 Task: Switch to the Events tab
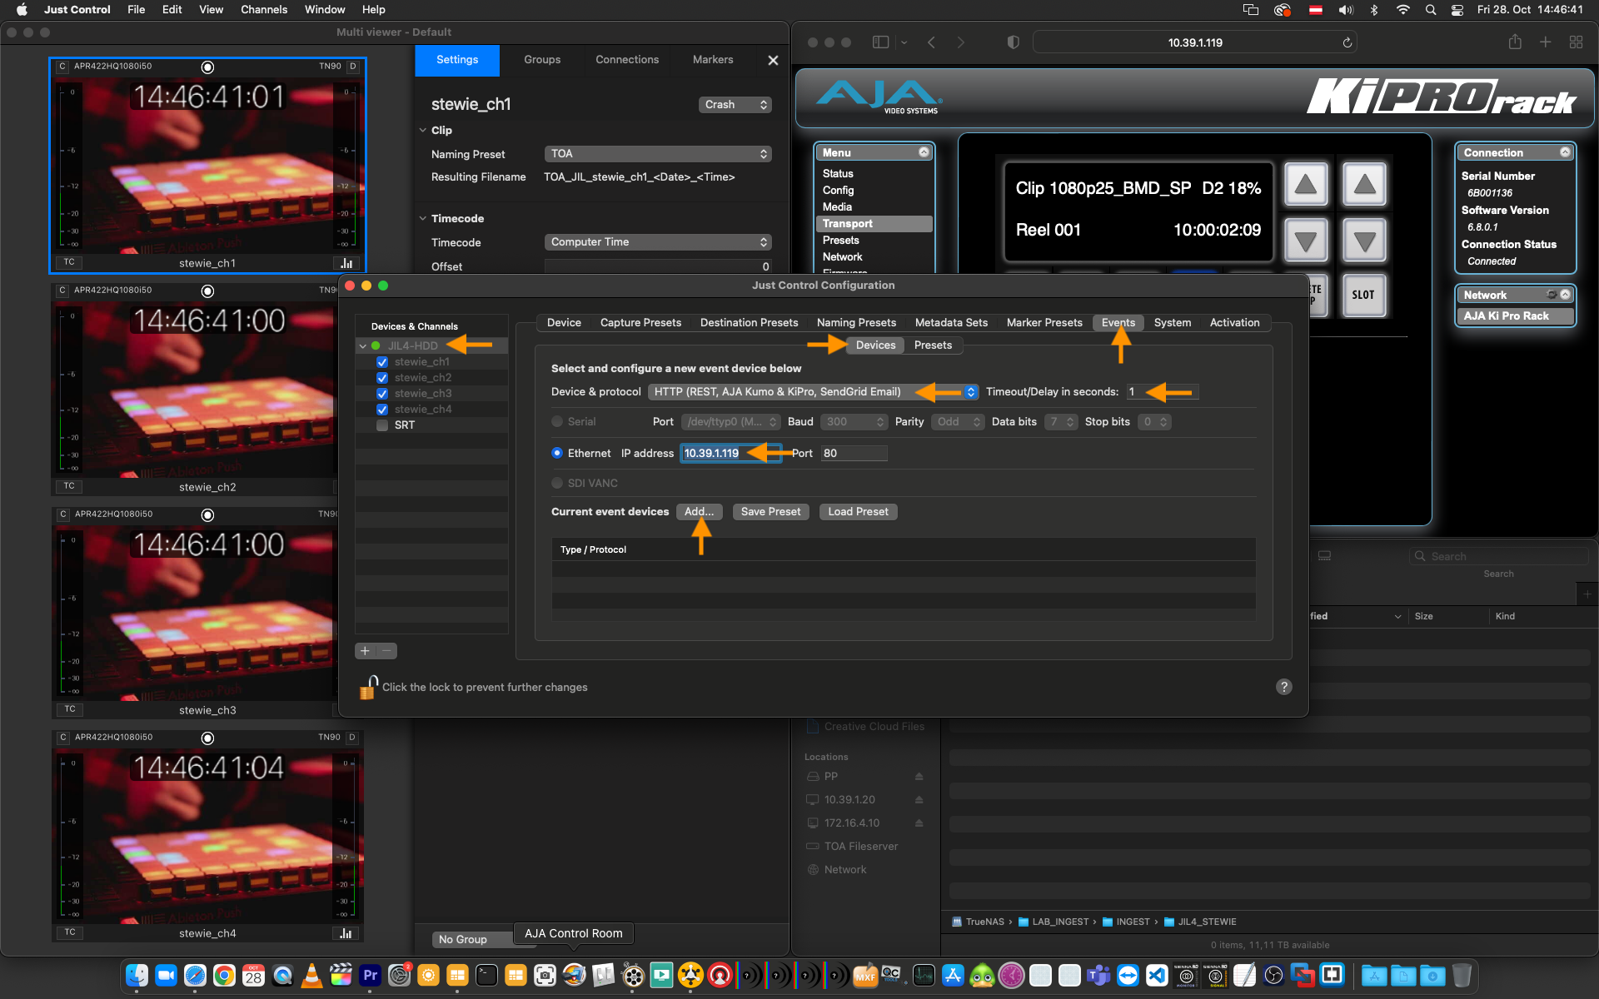coord(1118,323)
